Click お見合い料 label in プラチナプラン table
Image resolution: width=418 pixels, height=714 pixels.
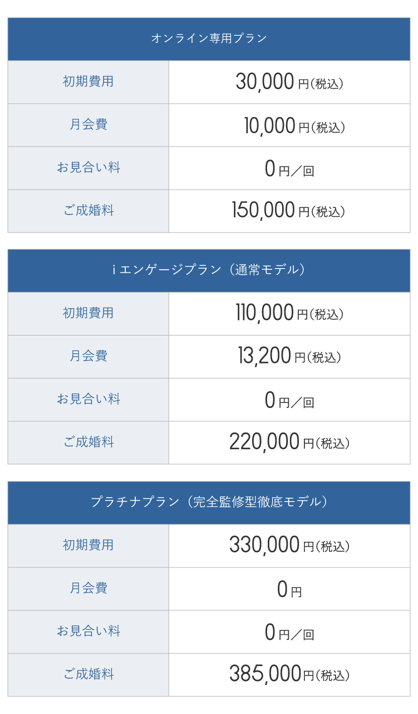[x=88, y=632]
